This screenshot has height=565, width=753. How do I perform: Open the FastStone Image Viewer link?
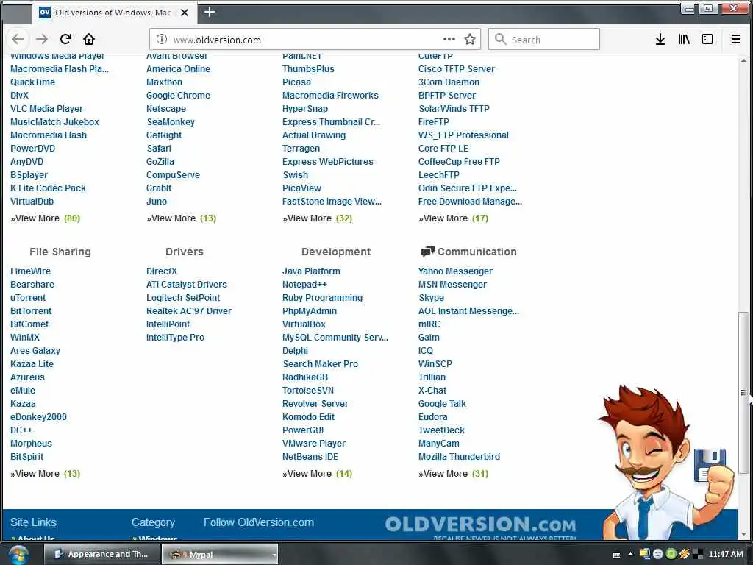332,202
